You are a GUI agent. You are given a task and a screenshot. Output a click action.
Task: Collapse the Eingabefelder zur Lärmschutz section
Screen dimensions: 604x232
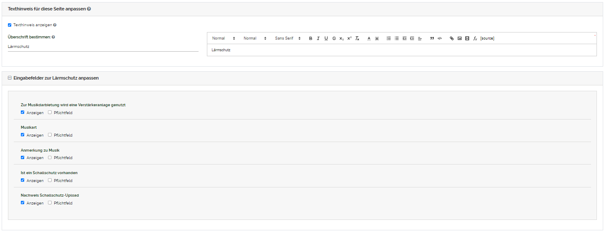click(10, 78)
